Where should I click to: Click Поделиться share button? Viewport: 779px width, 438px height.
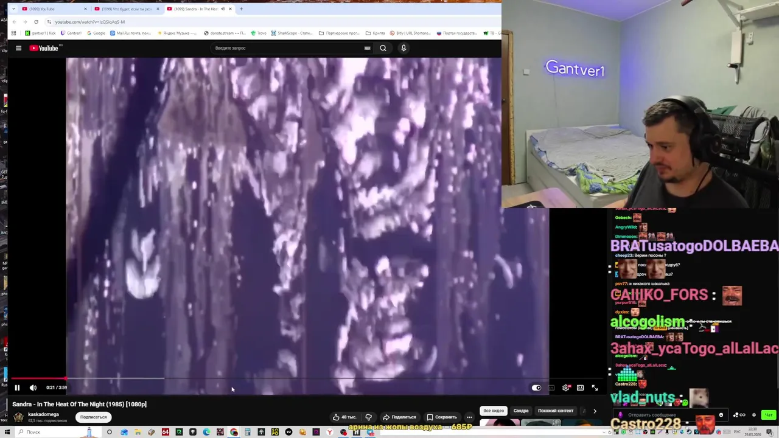pos(399,417)
